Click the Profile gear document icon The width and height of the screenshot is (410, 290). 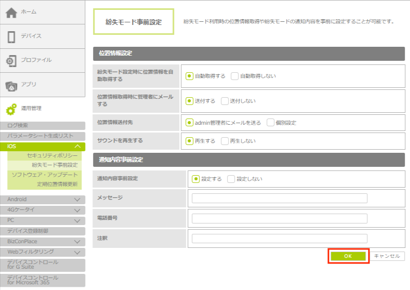(x=11, y=60)
